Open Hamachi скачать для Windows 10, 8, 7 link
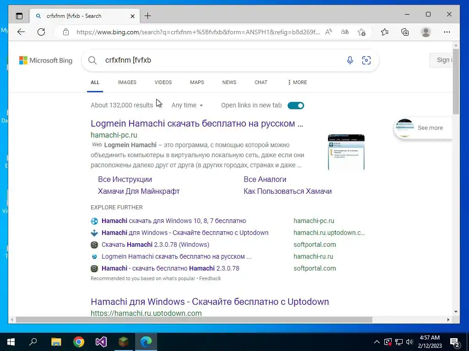Viewport: 469px width, 351px height. [x=174, y=221]
